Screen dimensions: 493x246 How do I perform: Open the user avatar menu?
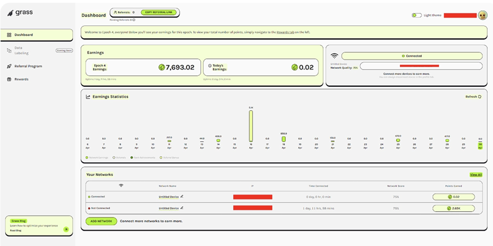tap(482, 15)
